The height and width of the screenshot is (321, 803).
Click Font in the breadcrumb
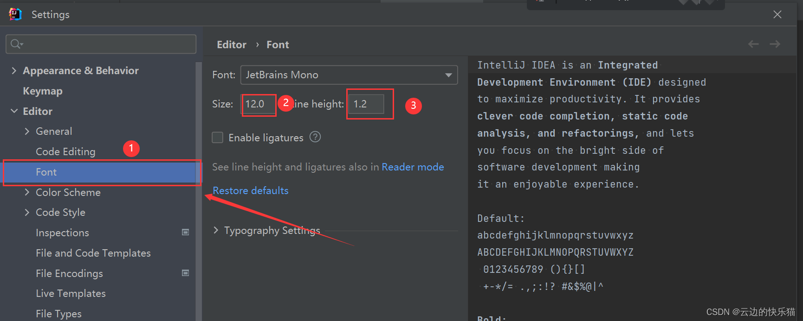[x=278, y=44]
